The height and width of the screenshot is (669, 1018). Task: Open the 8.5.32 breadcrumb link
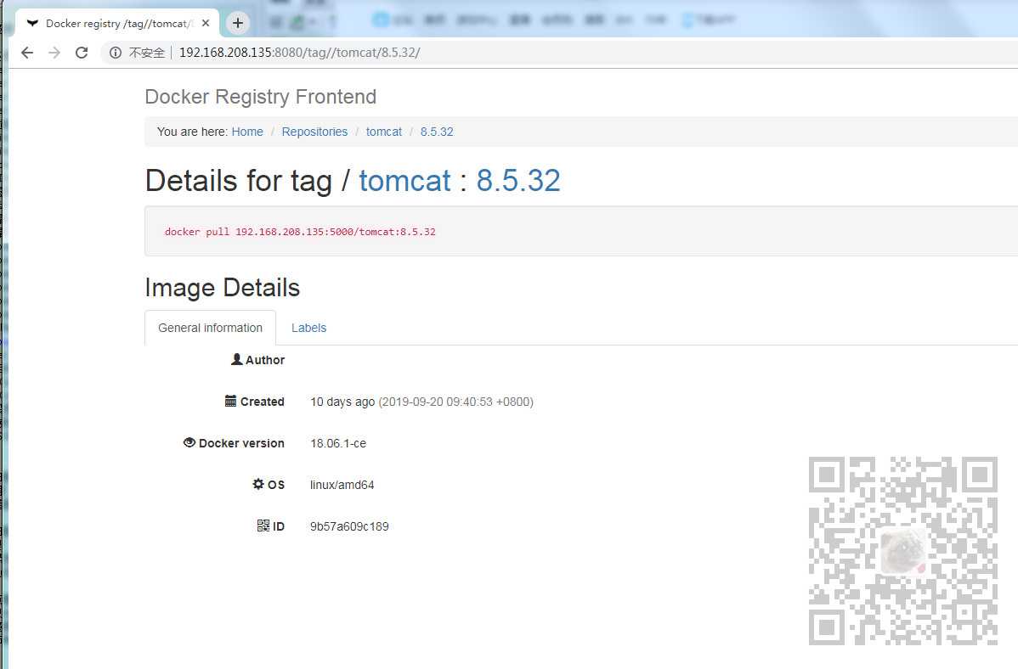436,132
